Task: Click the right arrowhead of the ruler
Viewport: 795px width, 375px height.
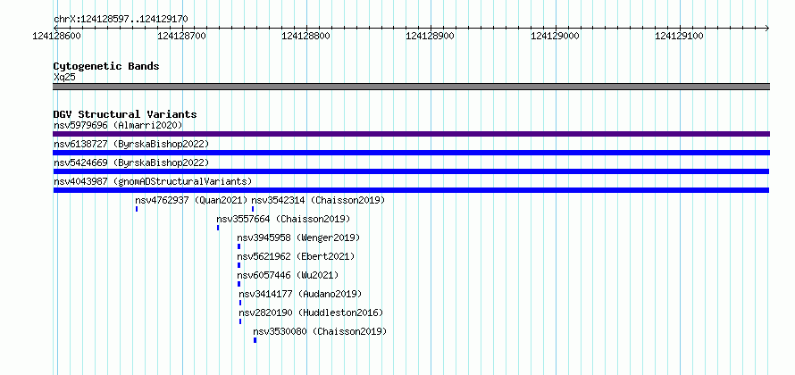Action: 767,28
